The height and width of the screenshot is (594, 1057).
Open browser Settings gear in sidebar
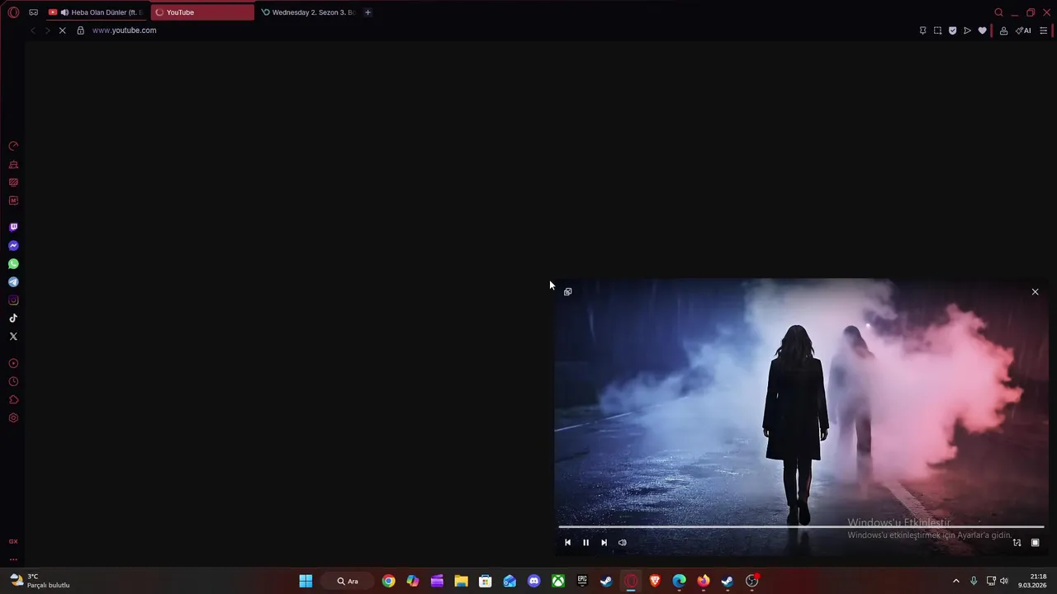13,417
